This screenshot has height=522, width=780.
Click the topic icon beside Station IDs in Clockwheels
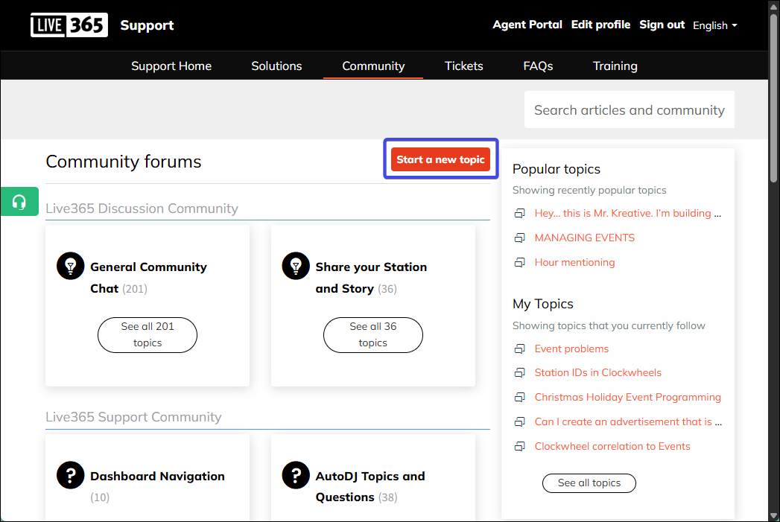[519, 372]
